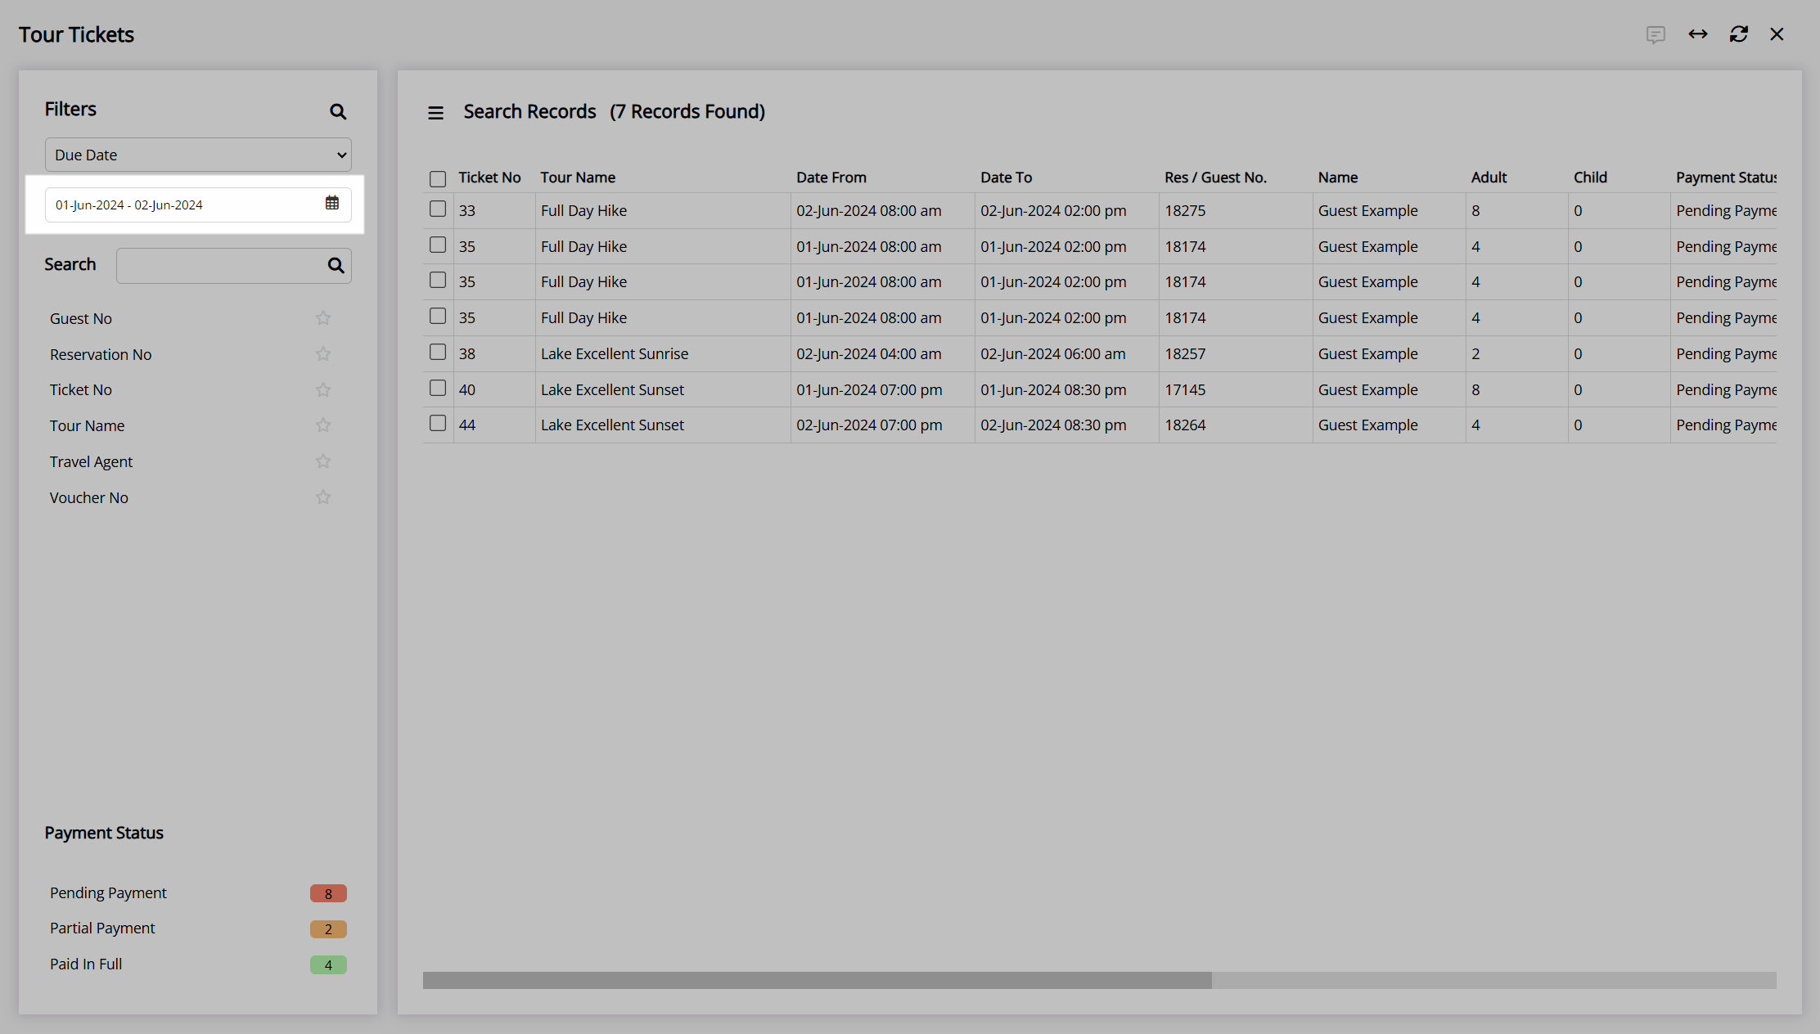This screenshot has width=1820, height=1034.
Task: Click the Partial Payment orange count badge
Action: coord(328,928)
